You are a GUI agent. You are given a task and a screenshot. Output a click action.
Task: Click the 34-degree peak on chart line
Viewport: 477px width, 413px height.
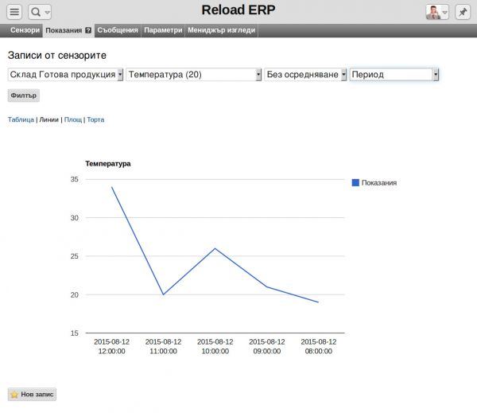pyautogui.click(x=112, y=187)
